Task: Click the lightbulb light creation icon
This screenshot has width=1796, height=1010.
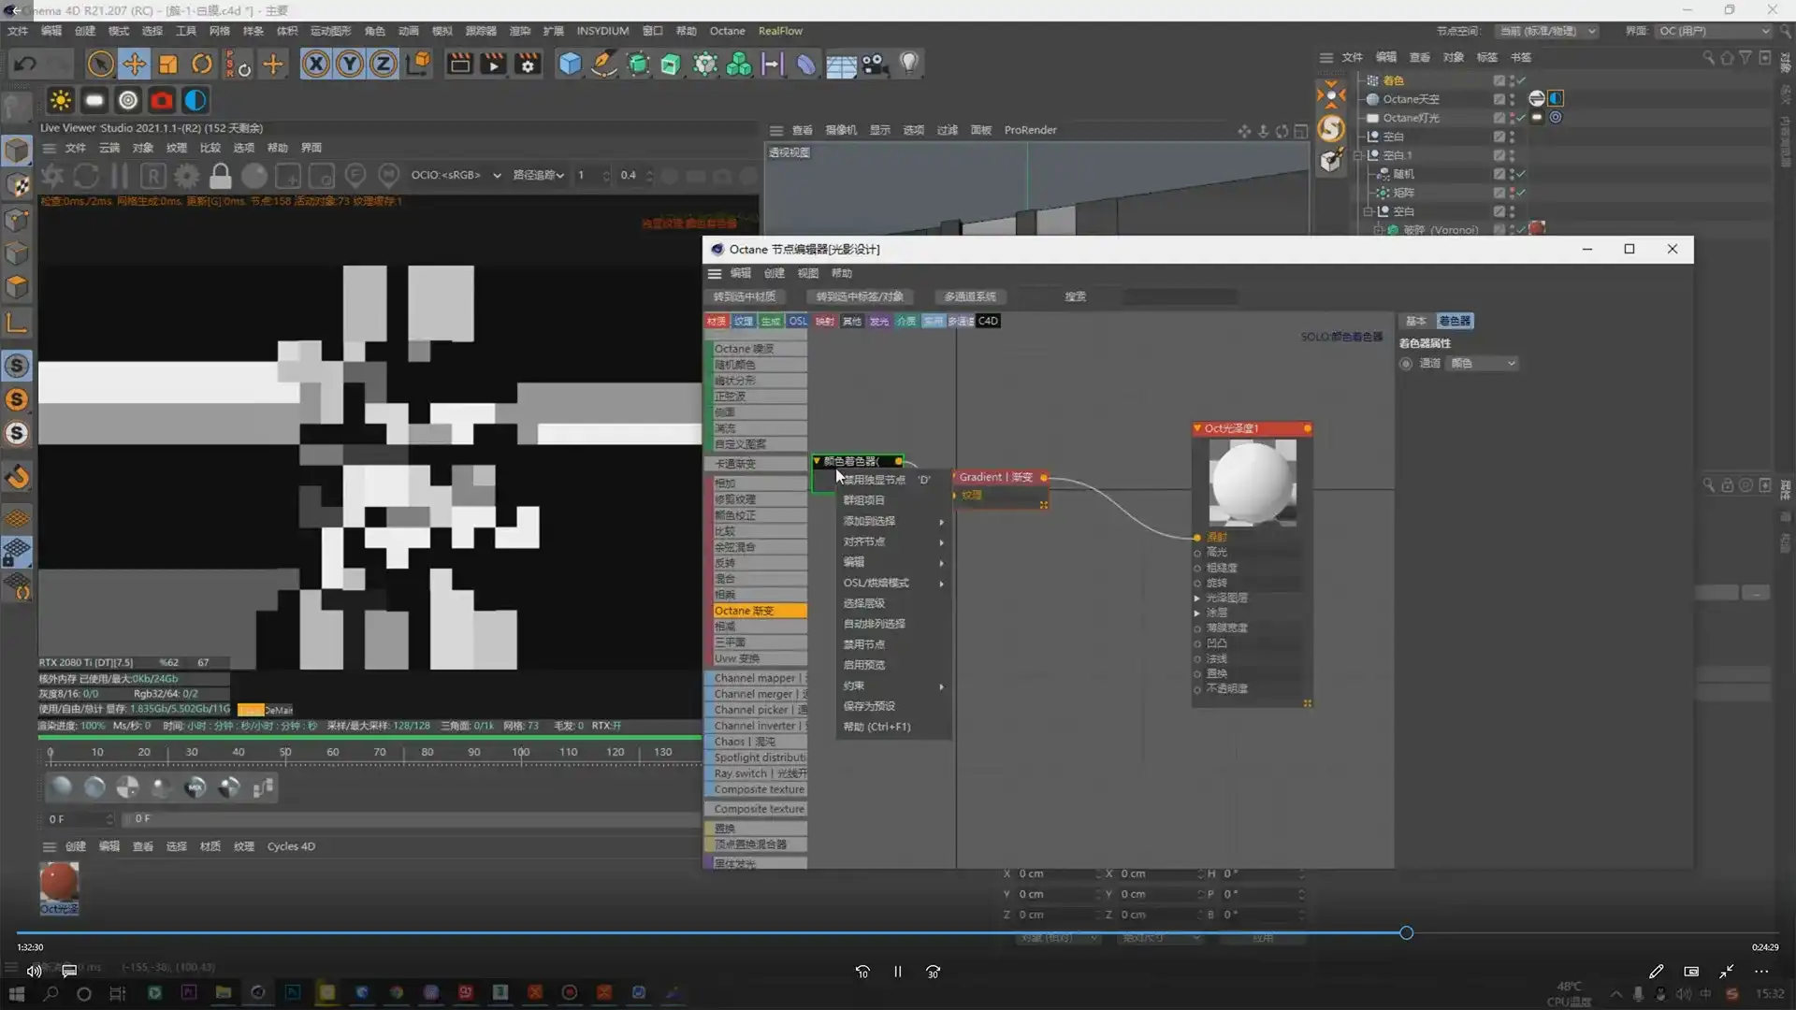Action: click(x=909, y=64)
